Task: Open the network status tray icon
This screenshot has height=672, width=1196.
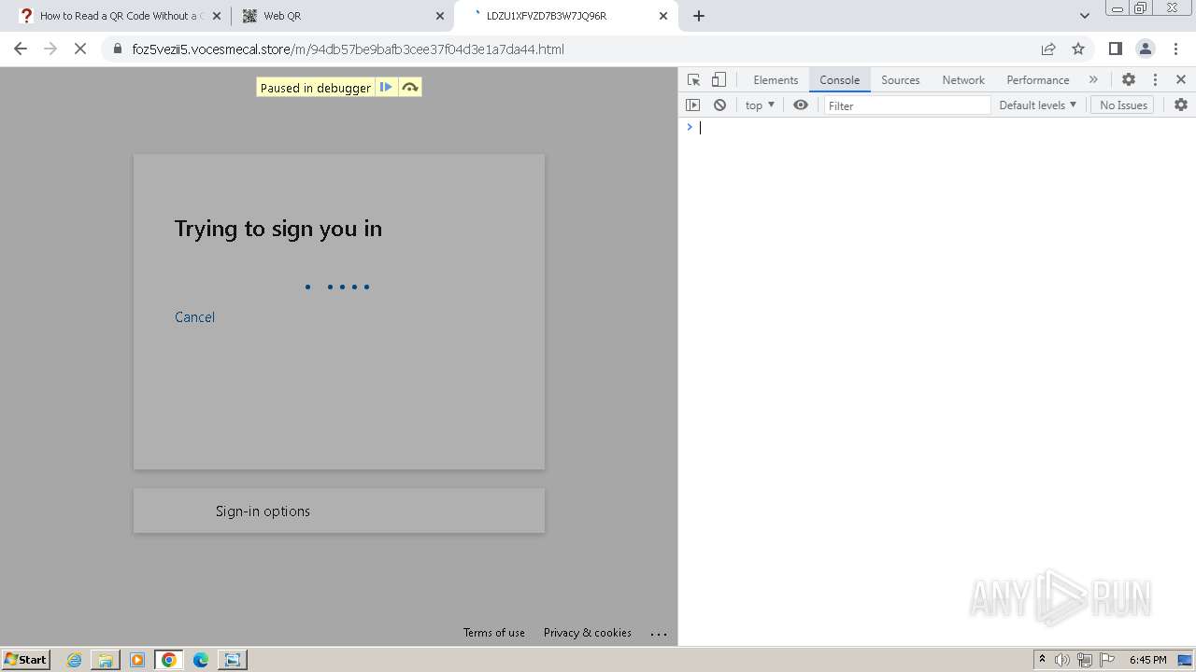Action: 1085,660
